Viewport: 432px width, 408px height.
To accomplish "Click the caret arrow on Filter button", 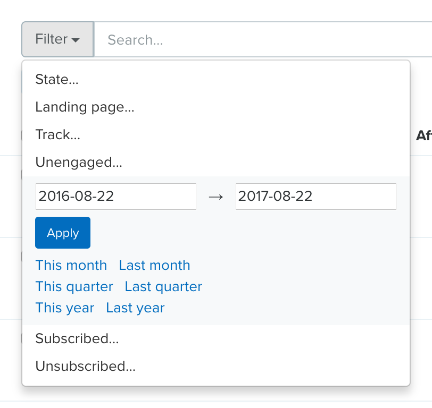I will coord(76,40).
